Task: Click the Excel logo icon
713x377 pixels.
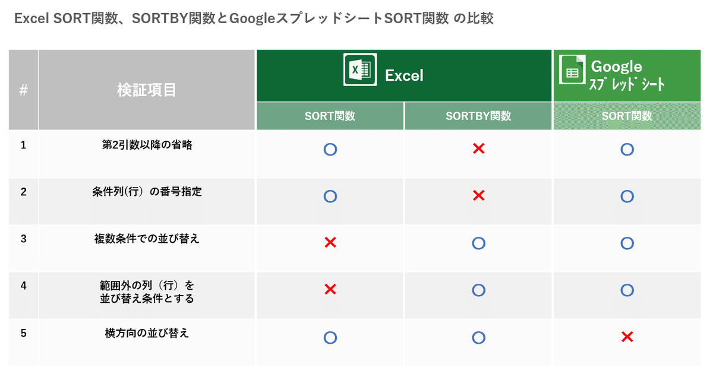Action: pyautogui.click(x=360, y=70)
